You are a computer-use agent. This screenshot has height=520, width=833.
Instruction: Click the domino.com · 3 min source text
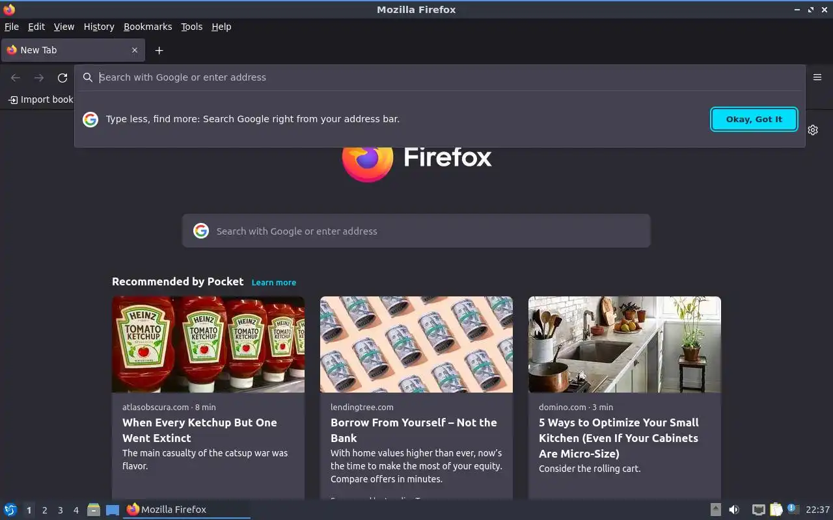(x=576, y=407)
